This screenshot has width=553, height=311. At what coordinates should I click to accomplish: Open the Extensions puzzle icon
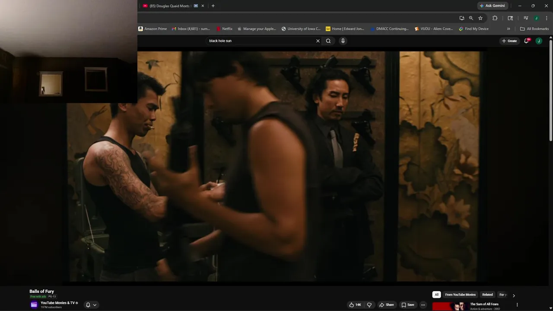tap(495, 18)
